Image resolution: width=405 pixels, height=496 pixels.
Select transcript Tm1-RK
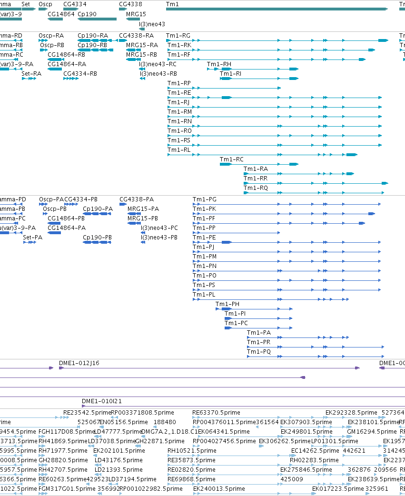point(179,45)
